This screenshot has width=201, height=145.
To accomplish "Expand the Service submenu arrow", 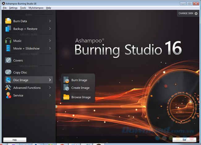I will click(50, 95).
